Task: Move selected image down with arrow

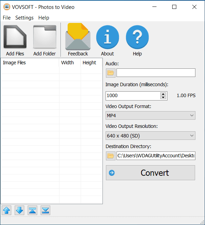Action: 19,210
